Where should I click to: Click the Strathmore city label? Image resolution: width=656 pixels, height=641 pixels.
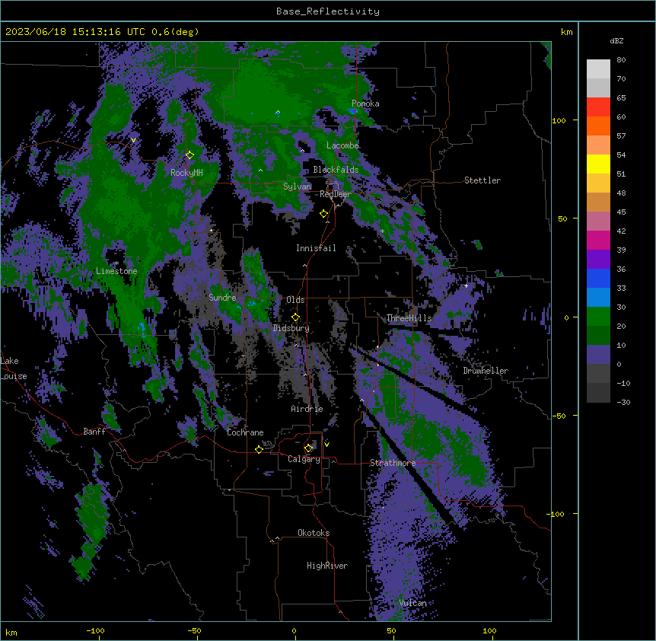pos(393,463)
